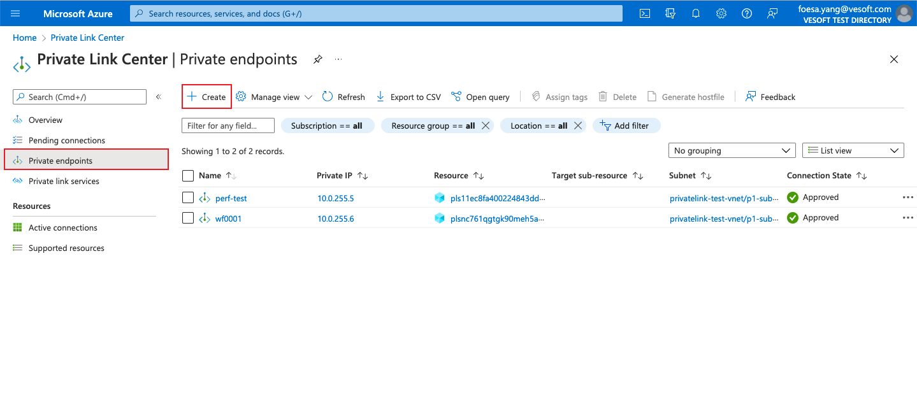Check the perf-test row checkbox

click(x=187, y=197)
